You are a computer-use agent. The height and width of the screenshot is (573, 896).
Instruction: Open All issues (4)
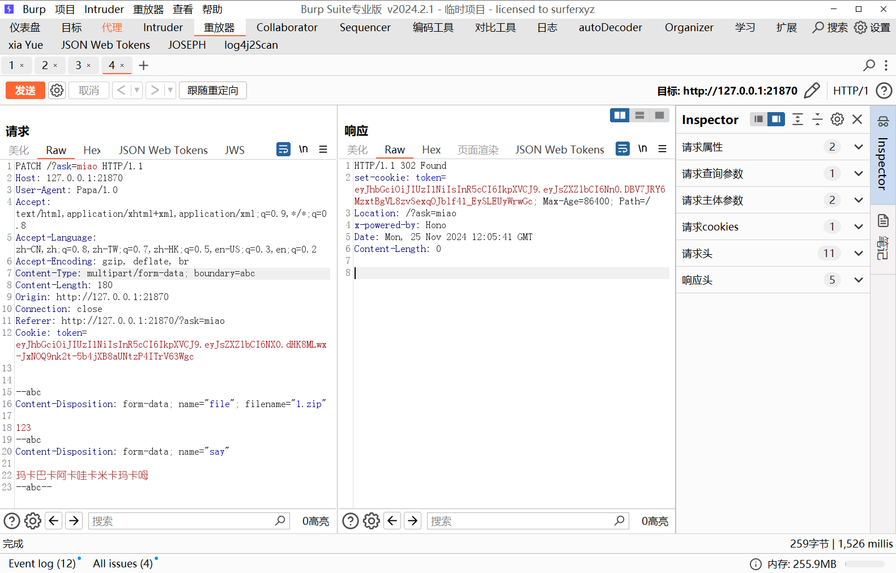[123, 564]
